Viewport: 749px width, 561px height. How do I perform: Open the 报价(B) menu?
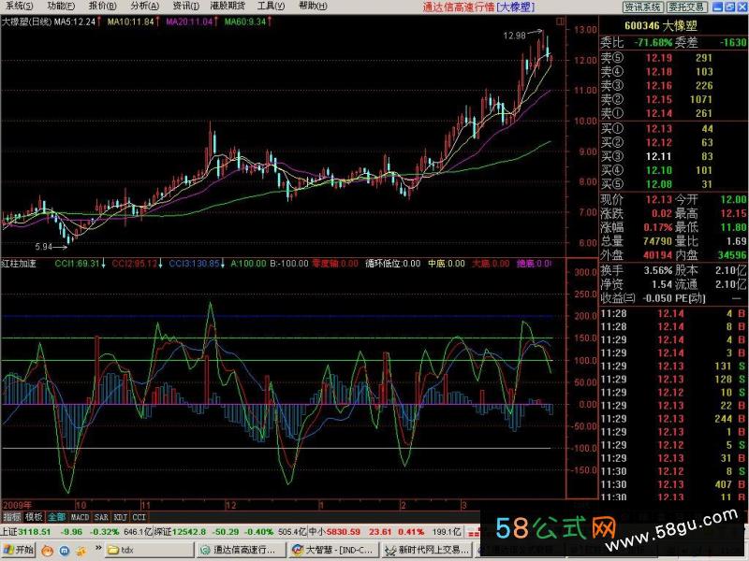click(x=103, y=7)
